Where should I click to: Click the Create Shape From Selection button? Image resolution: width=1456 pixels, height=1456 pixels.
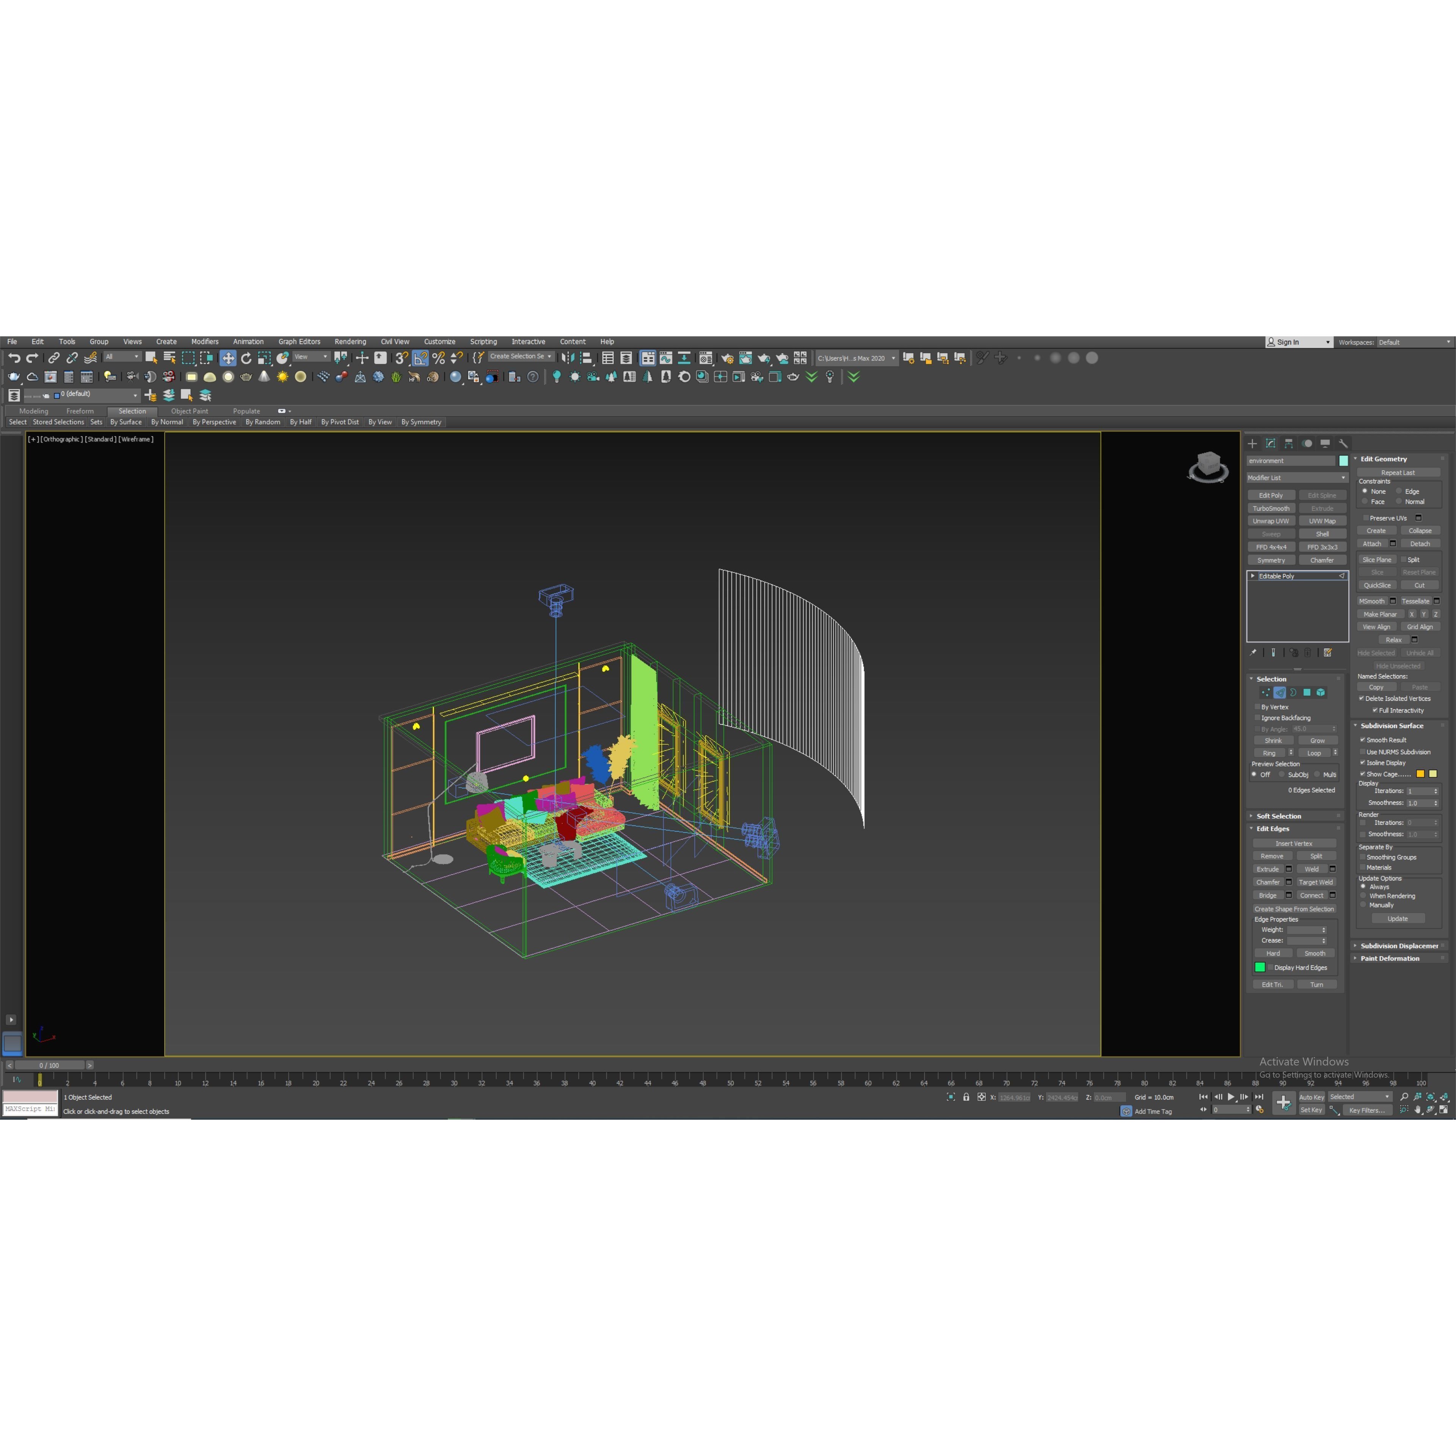point(1294,909)
